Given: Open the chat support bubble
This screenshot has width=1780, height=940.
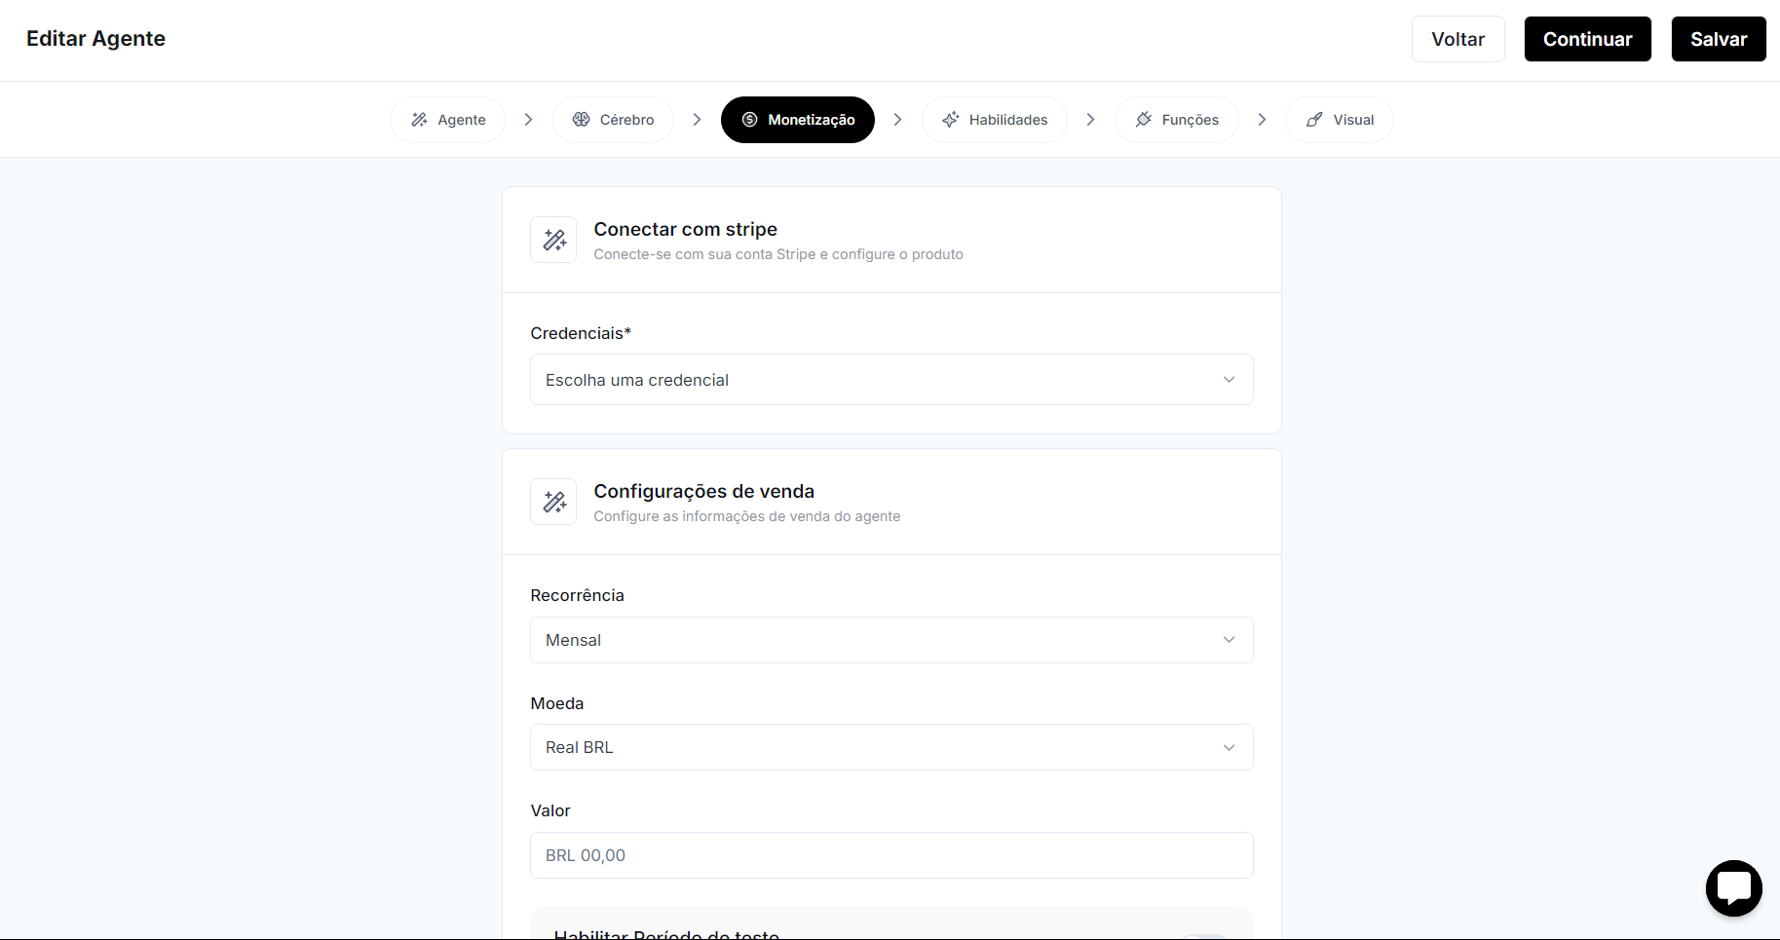Looking at the screenshot, I should click(1734, 887).
